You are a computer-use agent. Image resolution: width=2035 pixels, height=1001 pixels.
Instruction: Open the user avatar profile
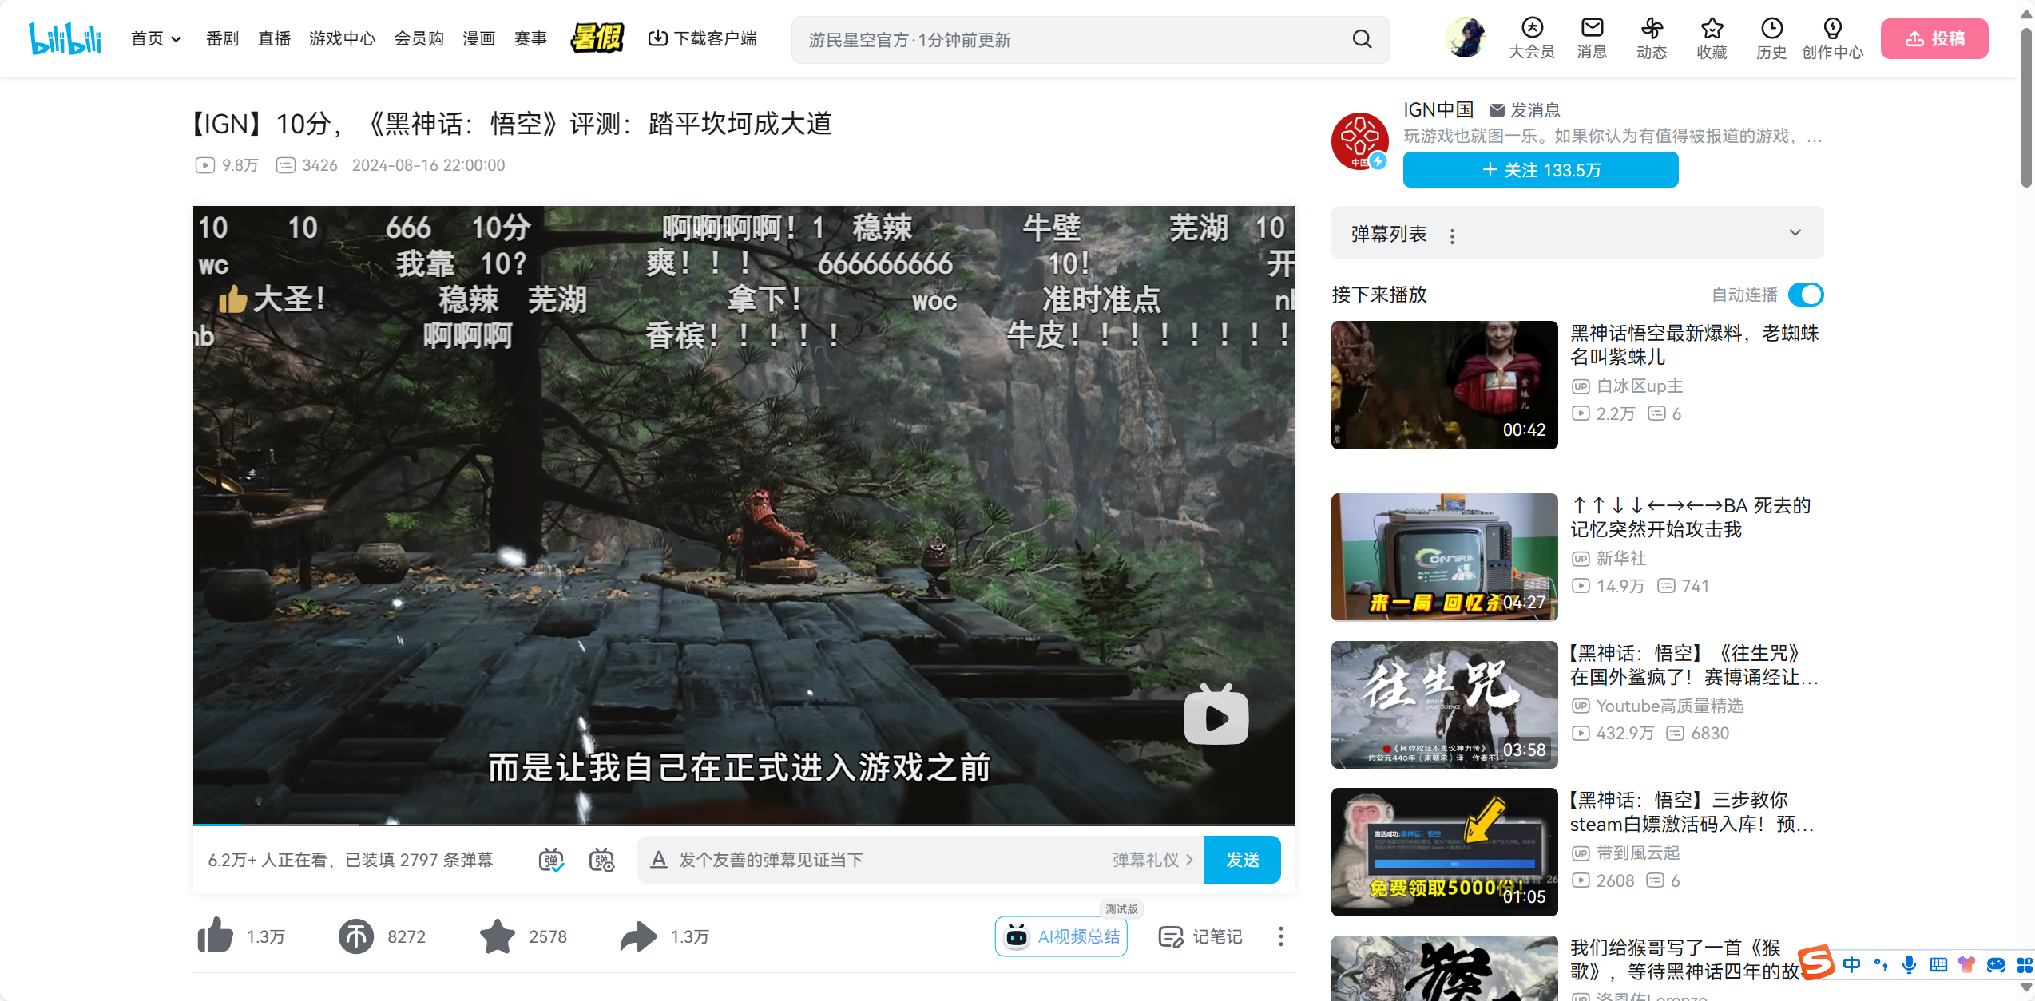point(1466,38)
